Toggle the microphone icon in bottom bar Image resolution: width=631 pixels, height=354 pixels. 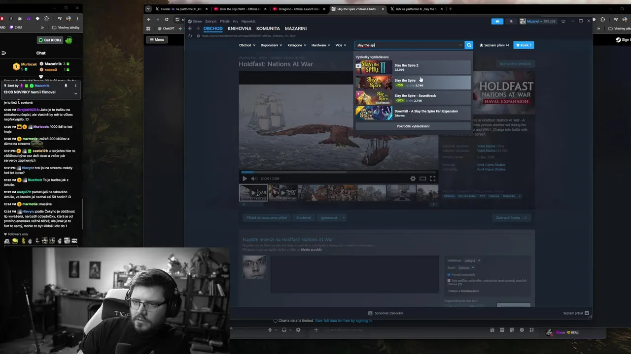click(270, 330)
